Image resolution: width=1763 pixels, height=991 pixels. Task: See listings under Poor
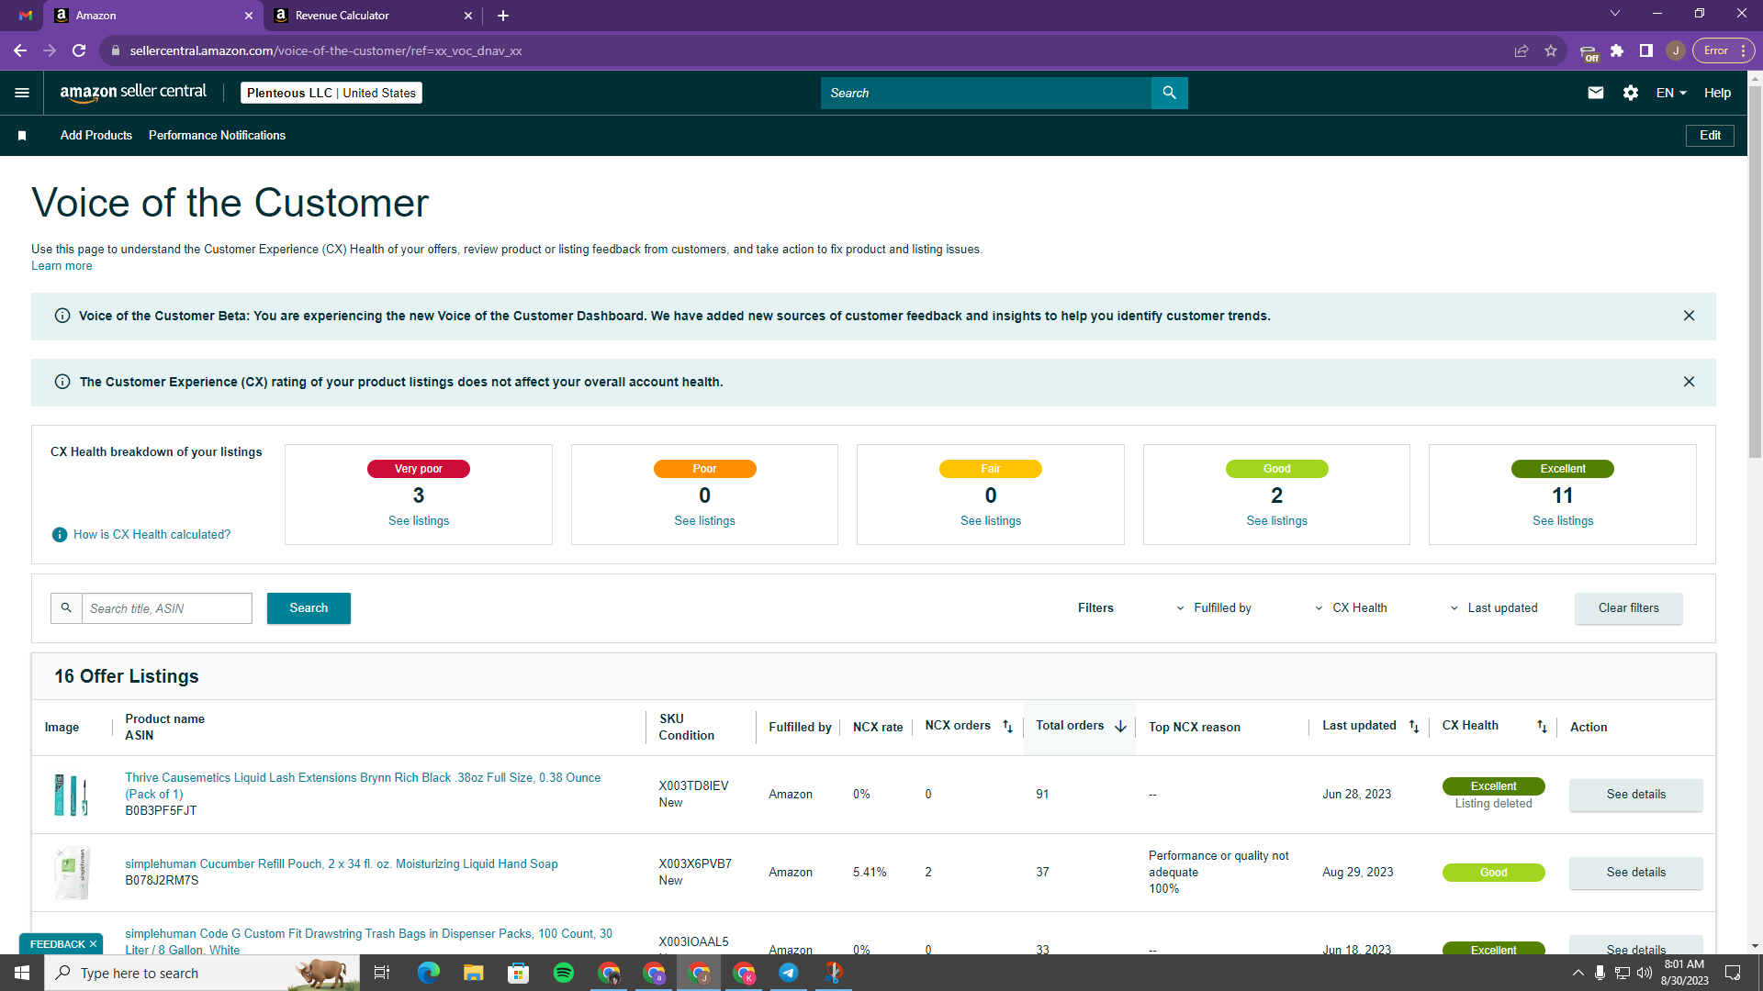704,521
